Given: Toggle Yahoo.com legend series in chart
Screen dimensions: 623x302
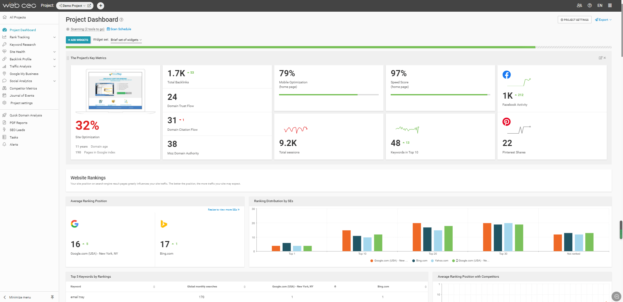Looking at the screenshot, I should [441, 261].
